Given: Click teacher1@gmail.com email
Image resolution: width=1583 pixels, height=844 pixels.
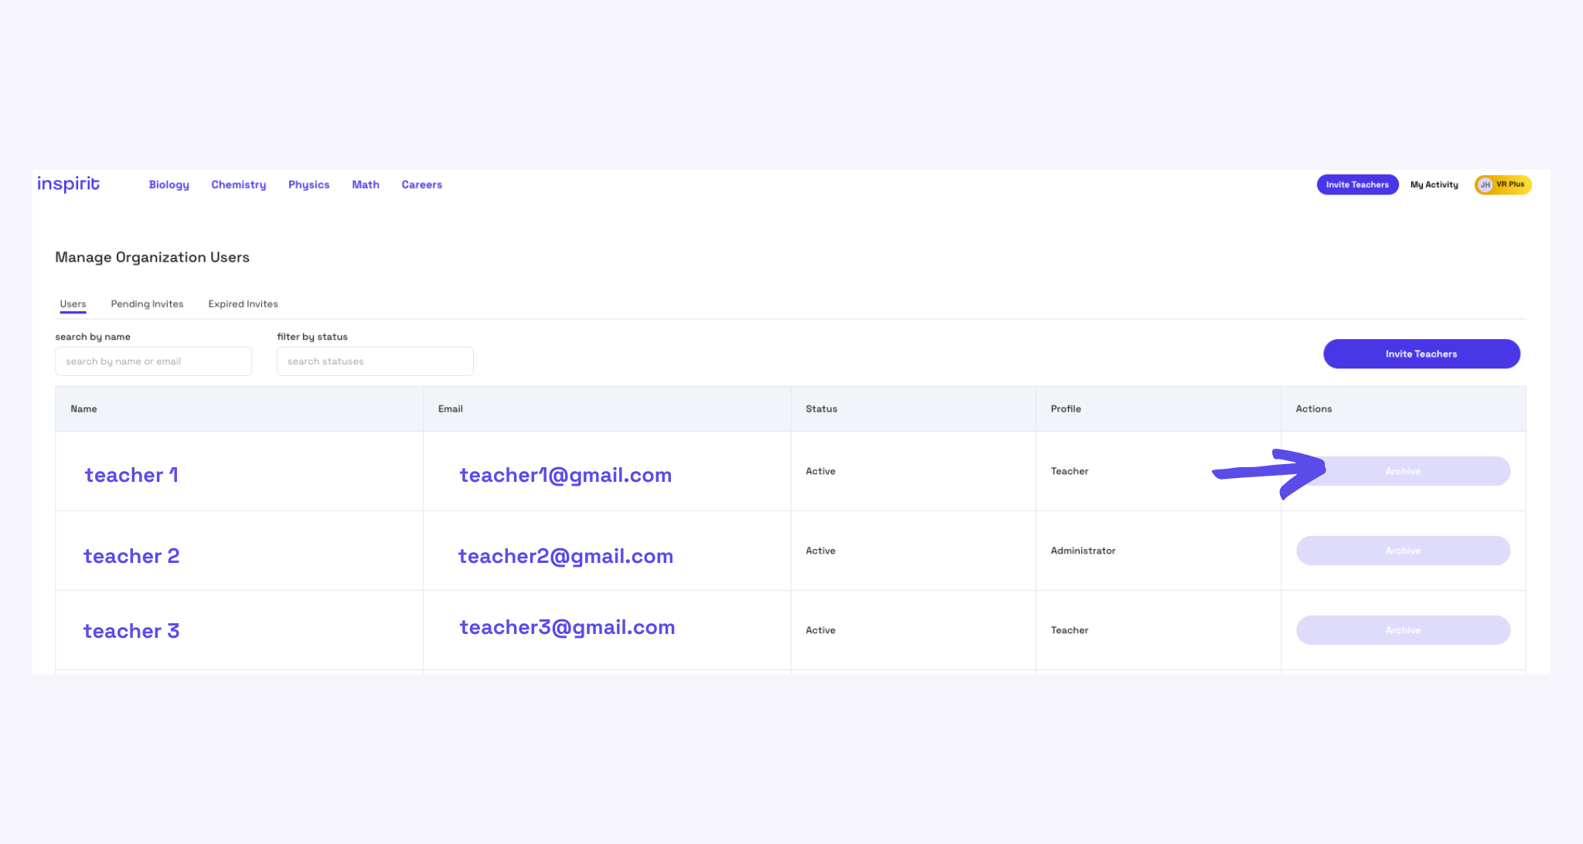Looking at the screenshot, I should pyautogui.click(x=566, y=475).
